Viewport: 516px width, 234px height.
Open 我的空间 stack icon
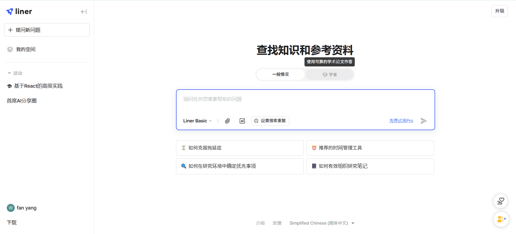(x=10, y=49)
